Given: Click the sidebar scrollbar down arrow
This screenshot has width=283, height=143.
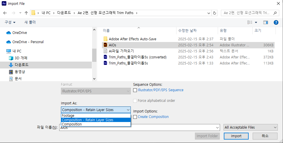Looking at the screenshot, I should 94,79.
